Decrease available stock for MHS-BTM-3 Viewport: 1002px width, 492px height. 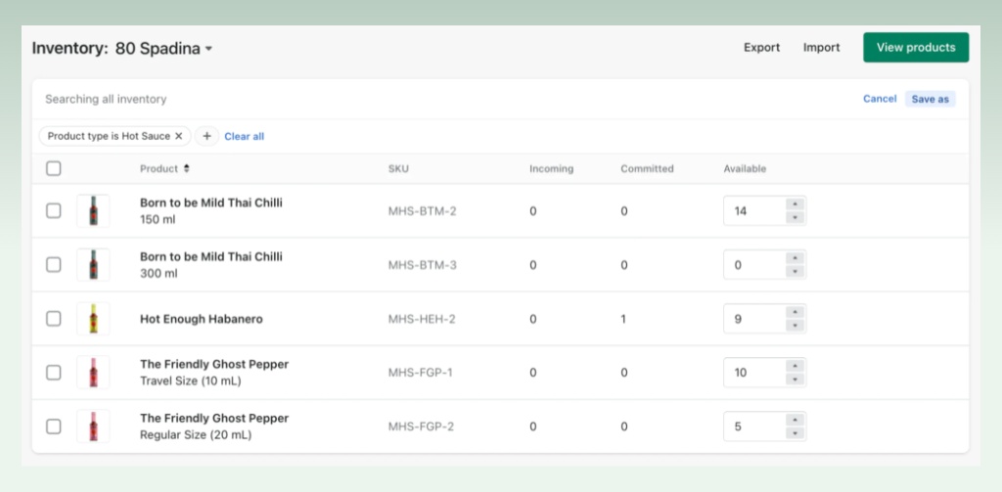795,272
